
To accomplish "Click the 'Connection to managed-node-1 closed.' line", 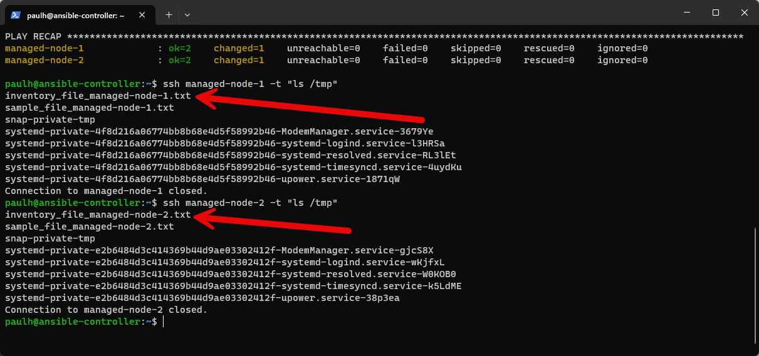I will pyautogui.click(x=106, y=191).
